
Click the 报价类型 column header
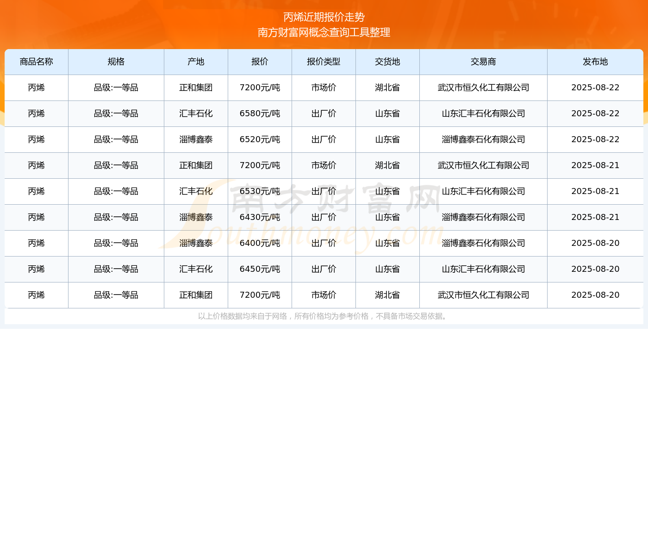[x=324, y=62]
